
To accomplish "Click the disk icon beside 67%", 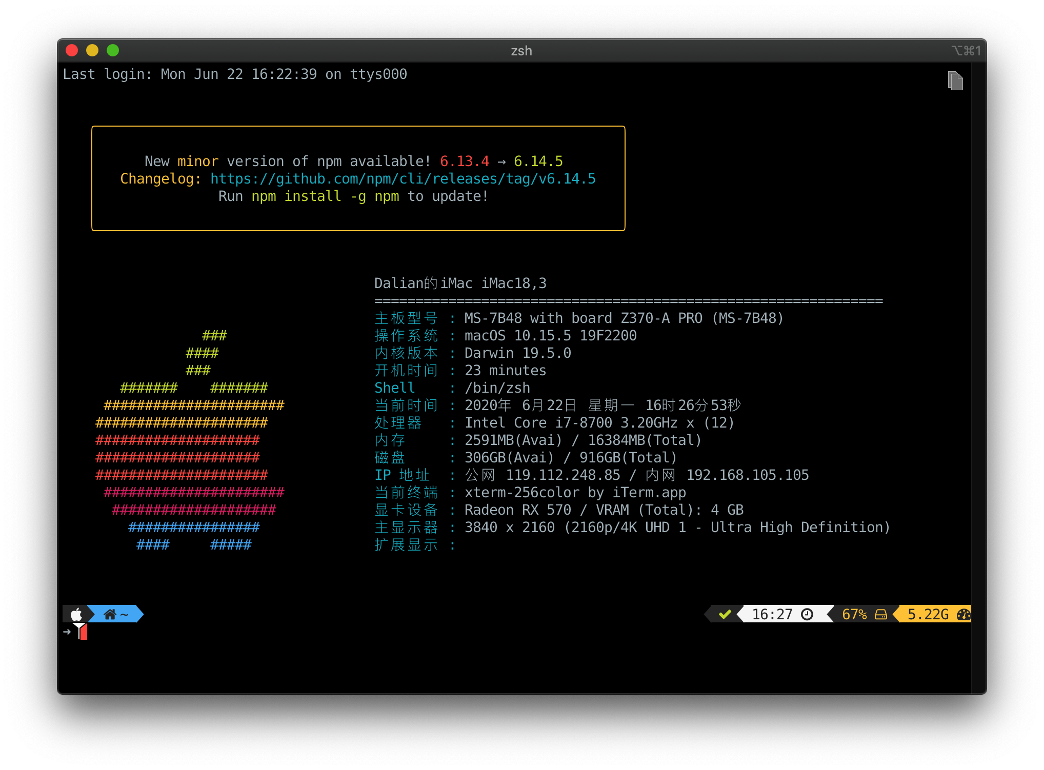I will coord(881,614).
